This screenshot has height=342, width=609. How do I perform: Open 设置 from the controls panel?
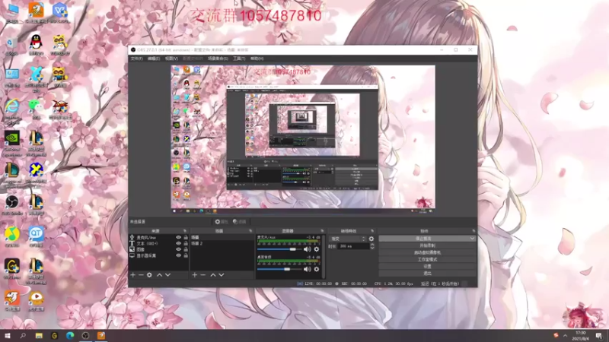coord(427,267)
